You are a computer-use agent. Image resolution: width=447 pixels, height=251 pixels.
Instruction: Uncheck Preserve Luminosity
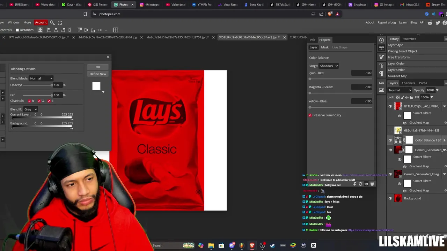310,115
